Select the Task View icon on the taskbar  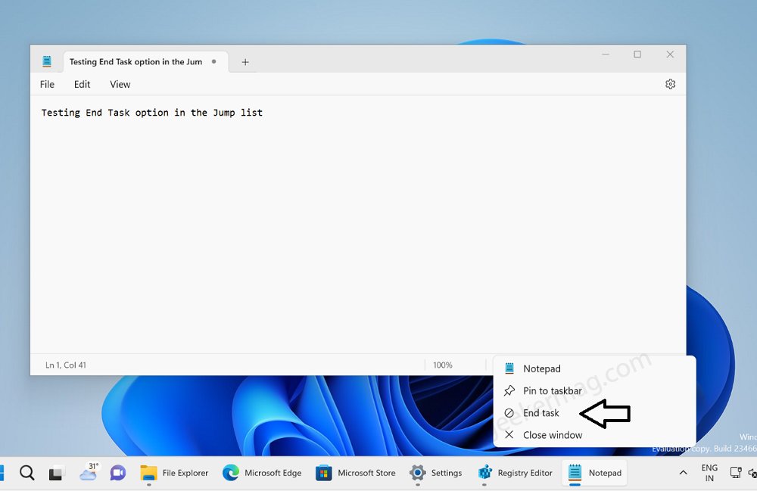point(56,472)
